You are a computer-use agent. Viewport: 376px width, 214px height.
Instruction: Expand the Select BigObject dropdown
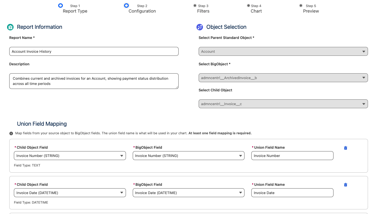283,78
